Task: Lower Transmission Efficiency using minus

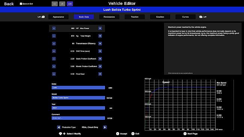Action: click(54, 44)
